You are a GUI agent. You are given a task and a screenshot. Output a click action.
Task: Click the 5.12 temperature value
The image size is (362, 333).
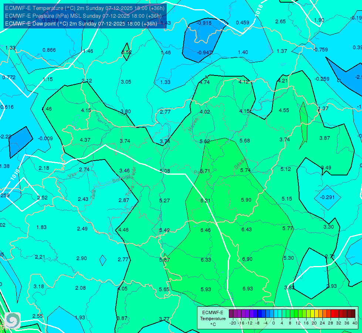point(286,169)
